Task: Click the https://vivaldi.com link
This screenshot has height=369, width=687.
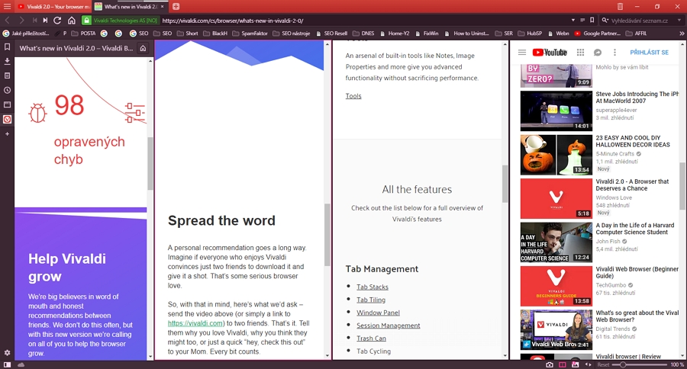Action: pos(195,323)
